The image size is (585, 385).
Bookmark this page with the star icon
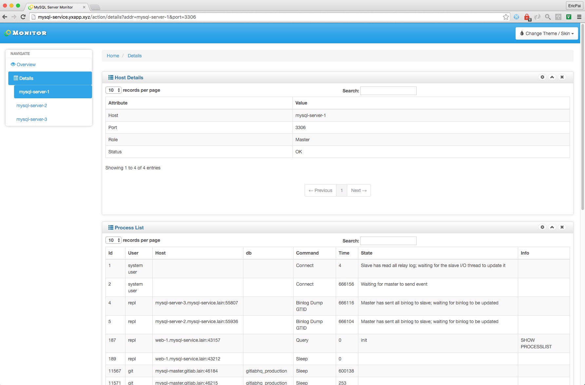(506, 17)
